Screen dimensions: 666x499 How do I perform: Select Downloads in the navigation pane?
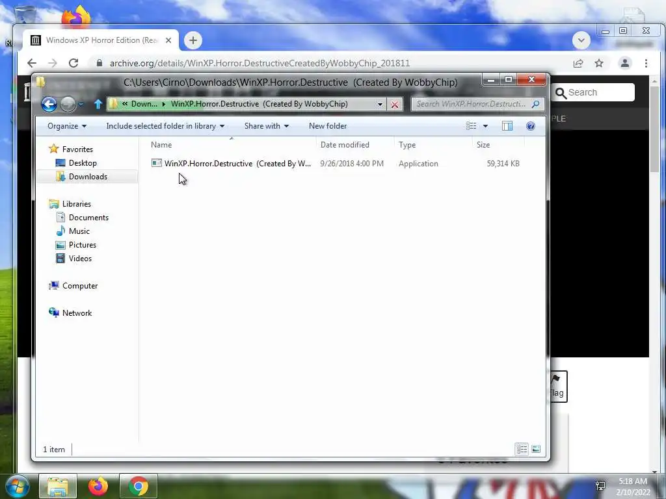coord(88,177)
